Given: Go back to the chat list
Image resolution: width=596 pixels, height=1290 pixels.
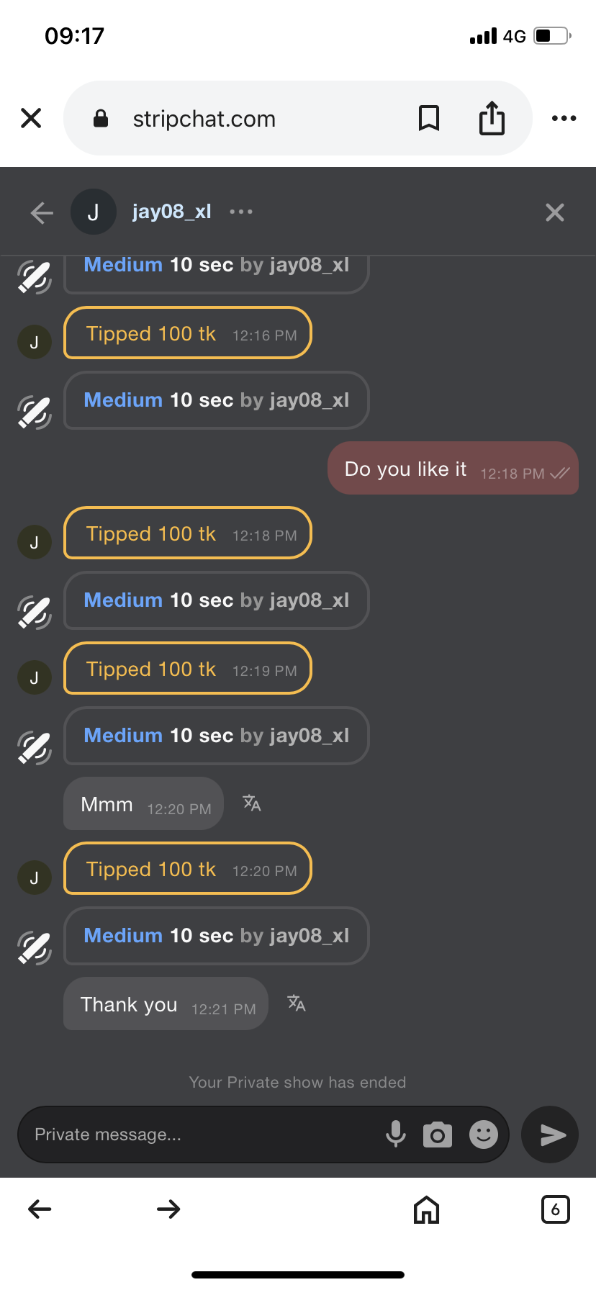Looking at the screenshot, I should coord(42,212).
